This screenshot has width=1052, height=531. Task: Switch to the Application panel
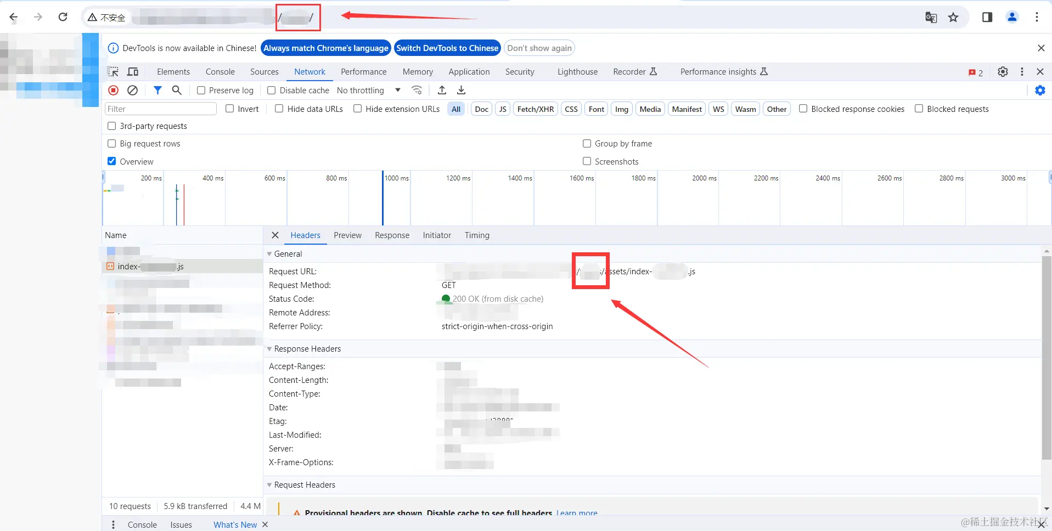click(469, 72)
